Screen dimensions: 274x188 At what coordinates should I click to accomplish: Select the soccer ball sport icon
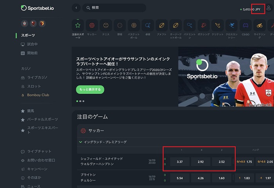(x=92, y=25)
